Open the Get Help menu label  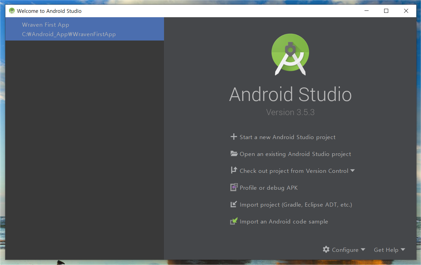386,250
